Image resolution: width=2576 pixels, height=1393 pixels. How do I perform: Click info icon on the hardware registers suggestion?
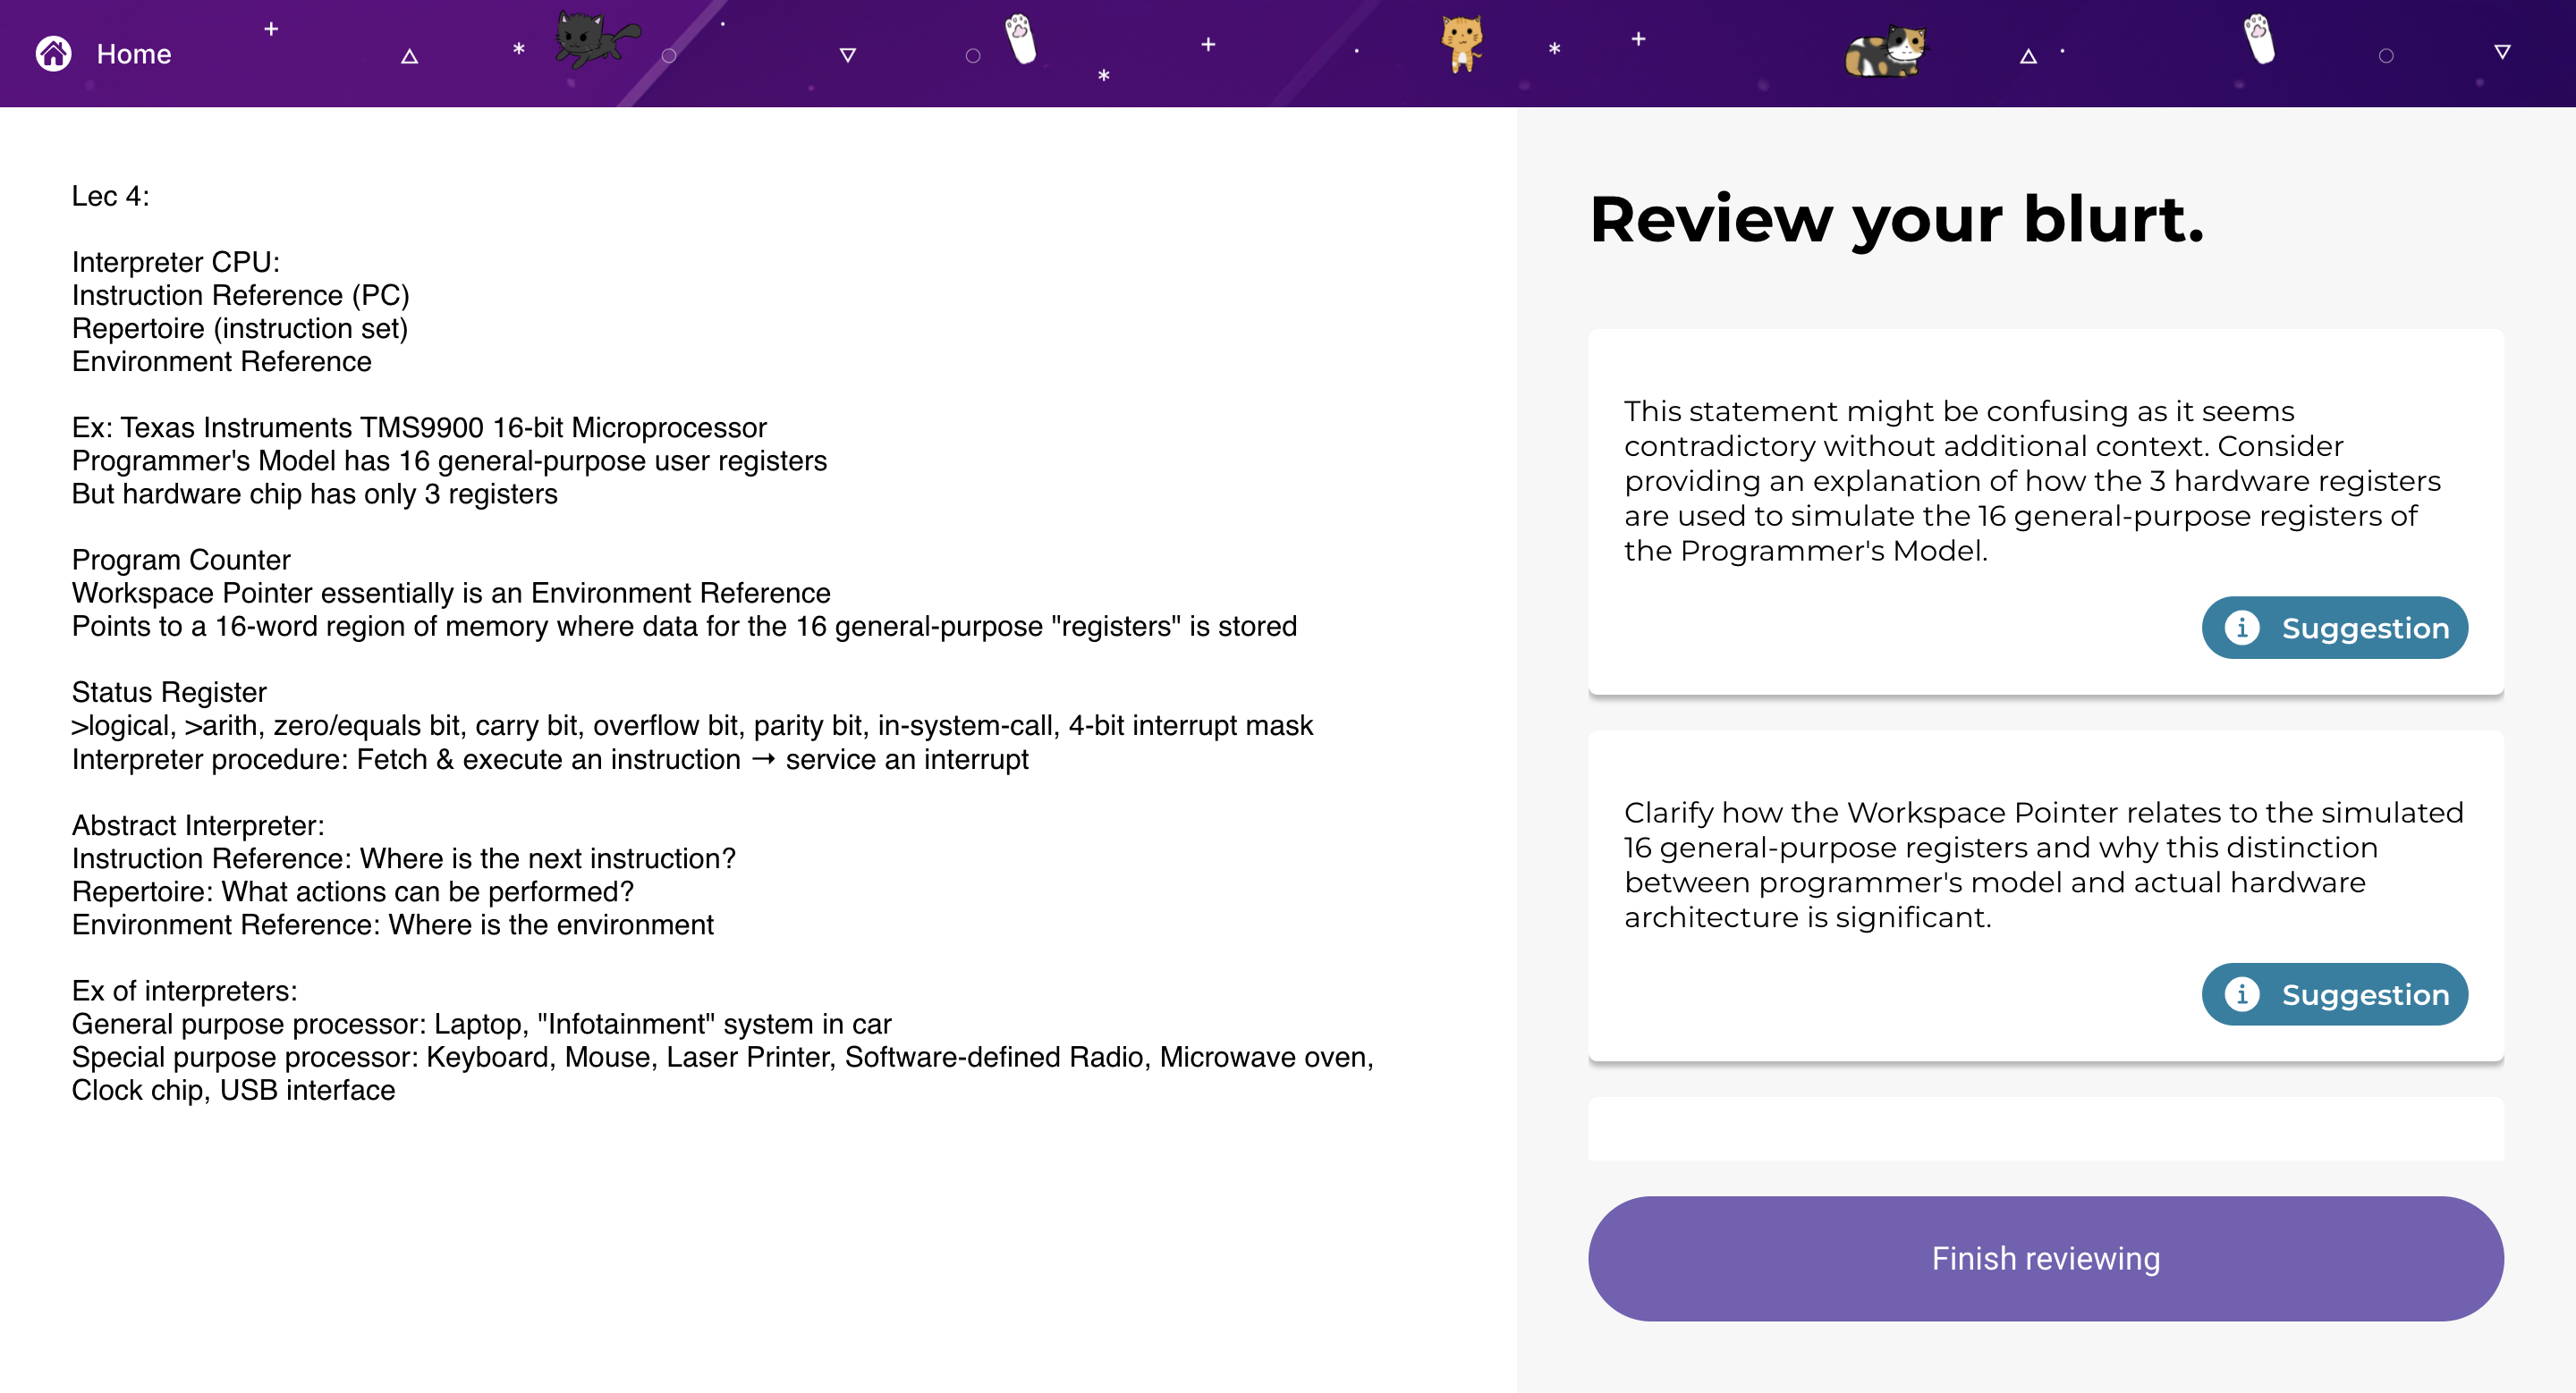tap(2242, 628)
